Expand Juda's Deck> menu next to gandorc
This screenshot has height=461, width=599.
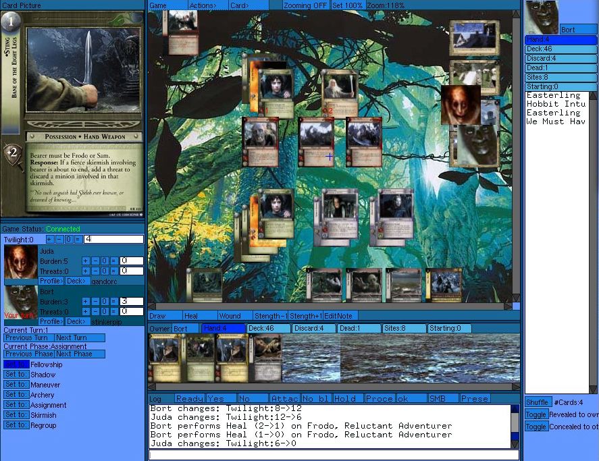click(x=78, y=281)
